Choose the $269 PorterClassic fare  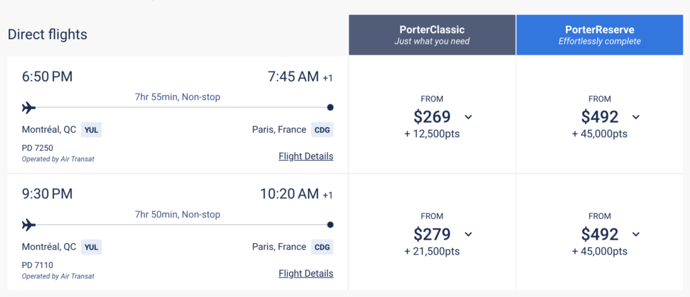[x=432, y=117]
